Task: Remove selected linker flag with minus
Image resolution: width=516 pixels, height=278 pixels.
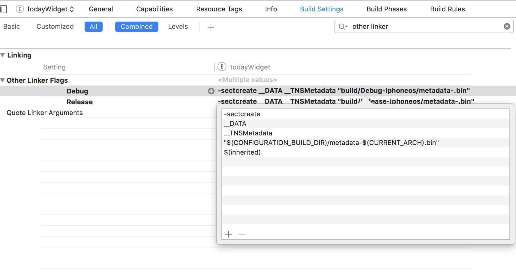Action: pos(242,234)
